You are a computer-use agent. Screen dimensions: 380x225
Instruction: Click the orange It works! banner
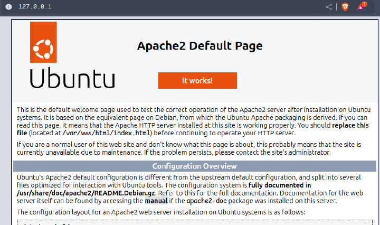point(197,80)
